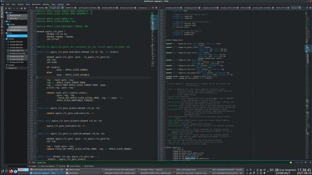Viewport: 312px width, 175px height.
Task: Click the right pane split view icon
Action: (x=310, y=8)
